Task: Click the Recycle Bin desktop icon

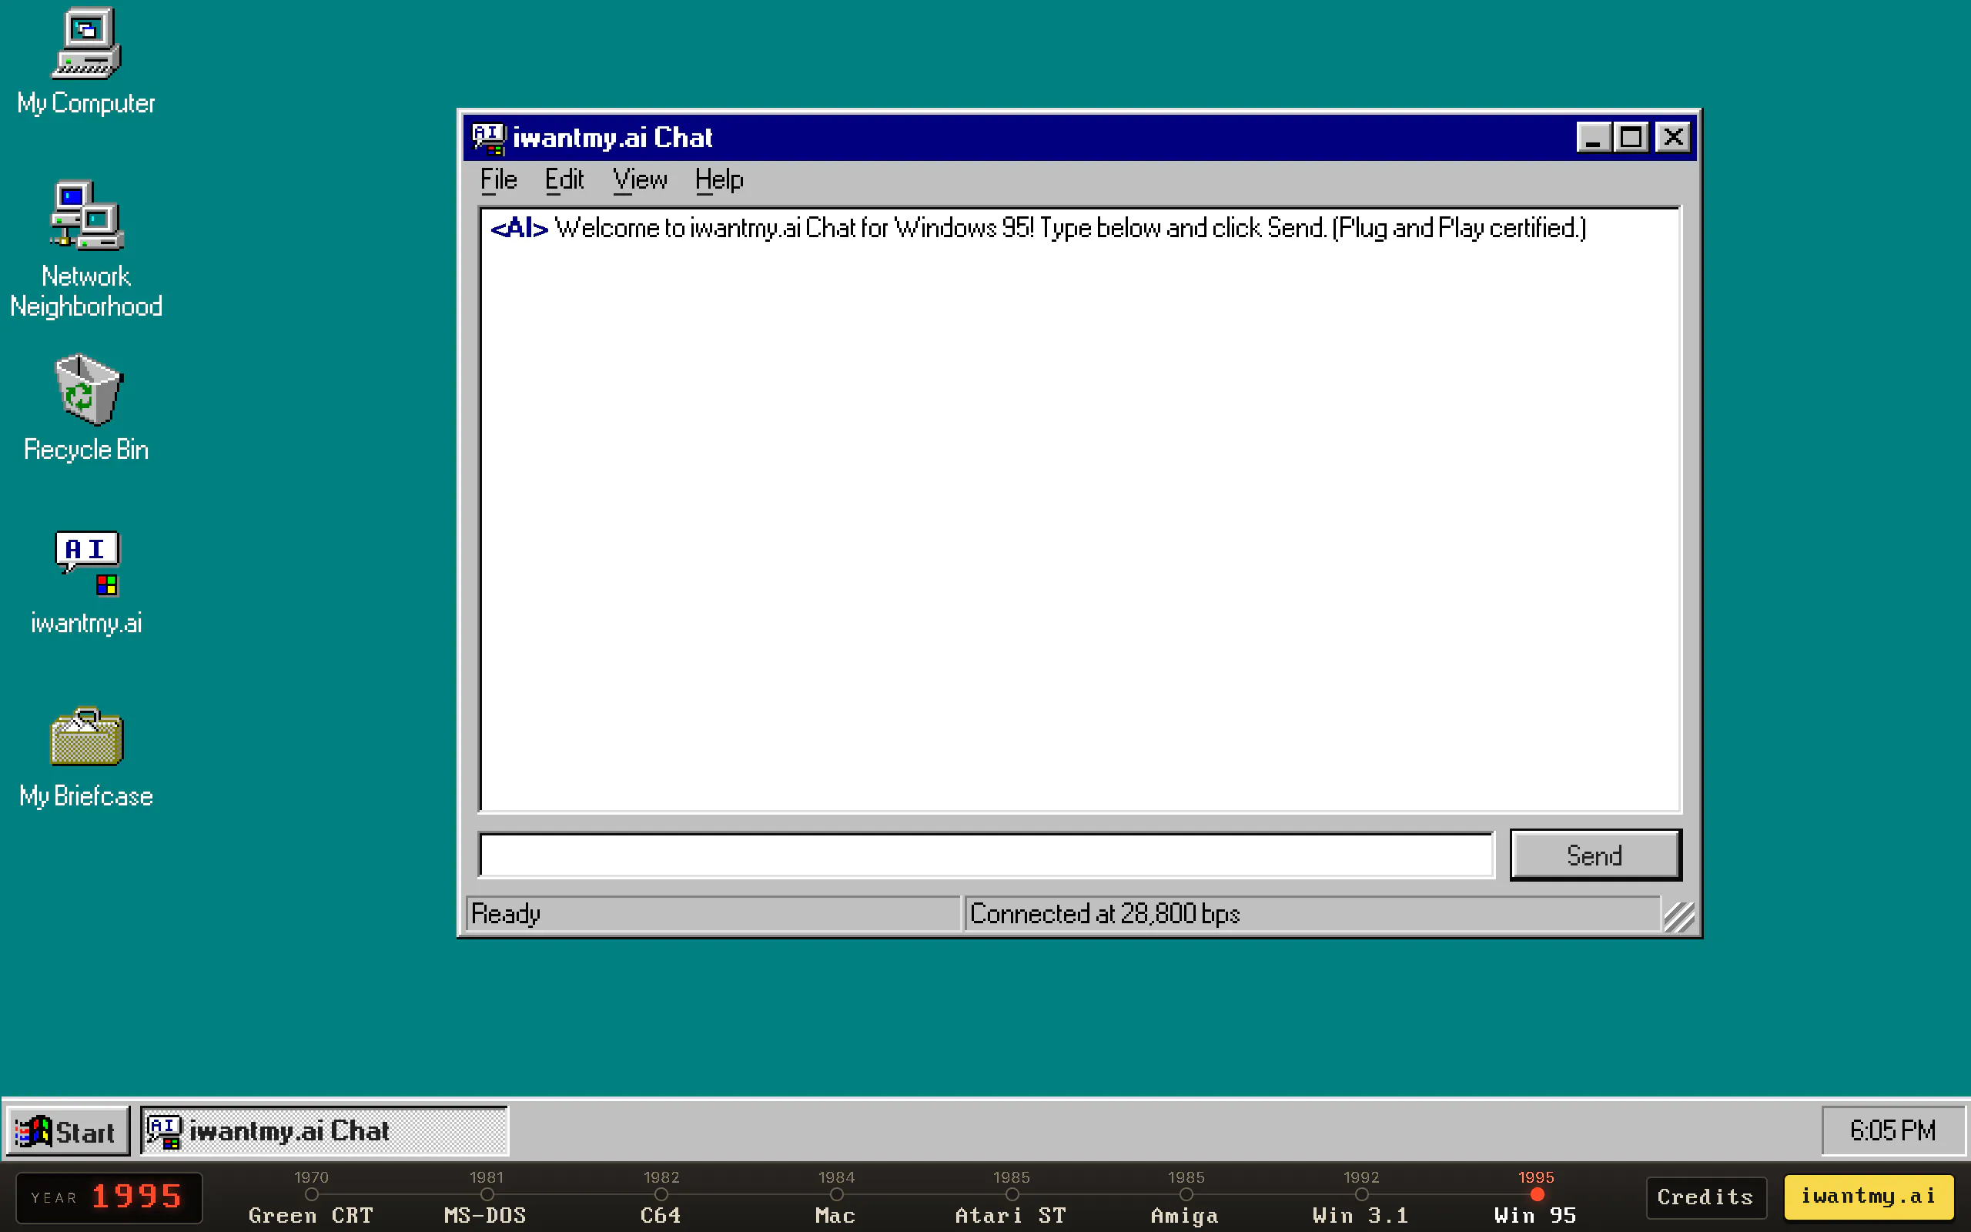Action: [86, 407]
